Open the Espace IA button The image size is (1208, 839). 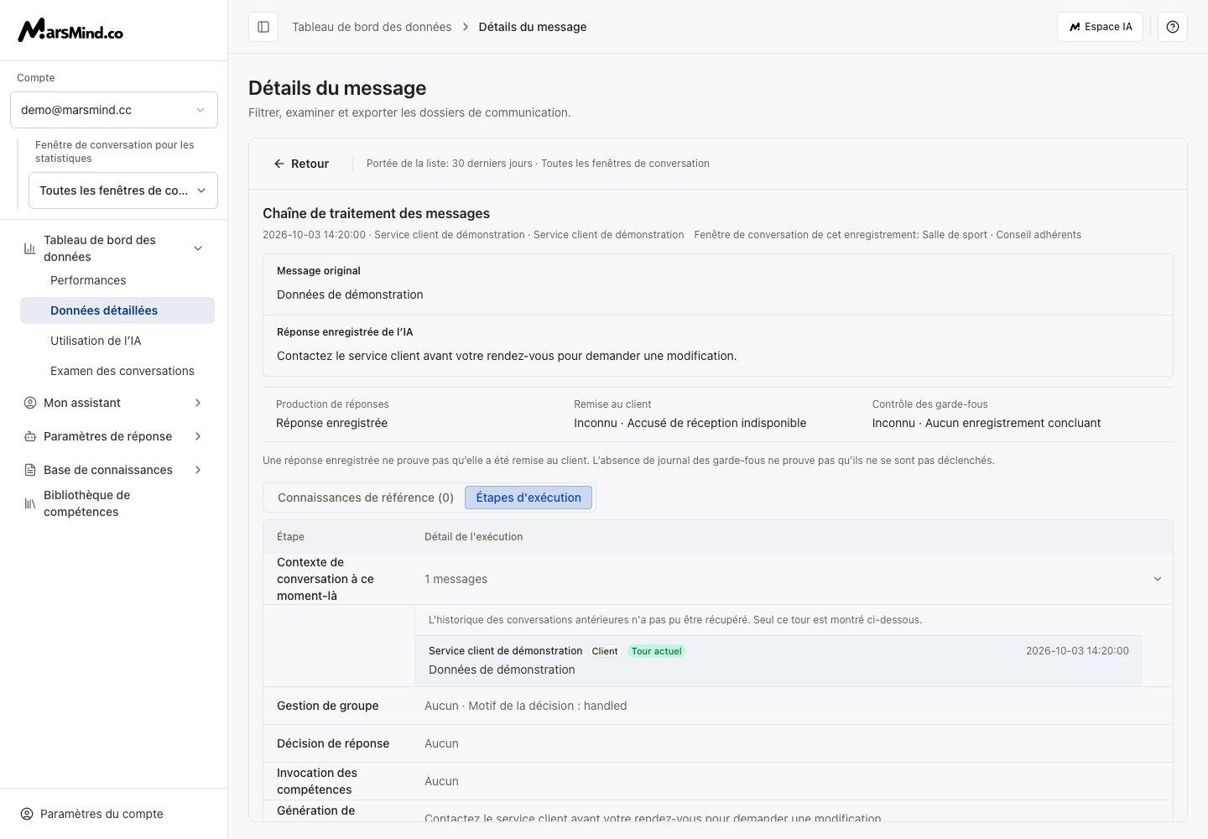point(1100,27)
